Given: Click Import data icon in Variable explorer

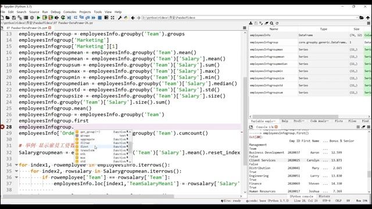Looking at the screenshot, I should coord(251,23).
